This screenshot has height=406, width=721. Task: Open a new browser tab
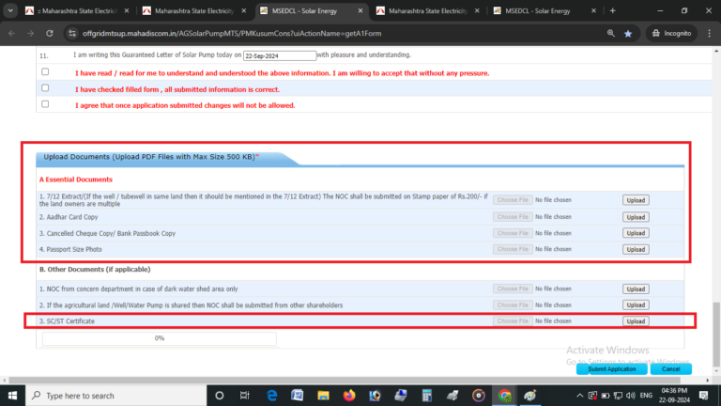613,10
